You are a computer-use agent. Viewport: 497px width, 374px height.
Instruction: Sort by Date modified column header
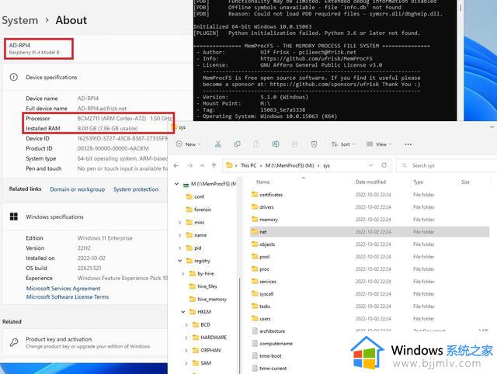pos(370,182)
